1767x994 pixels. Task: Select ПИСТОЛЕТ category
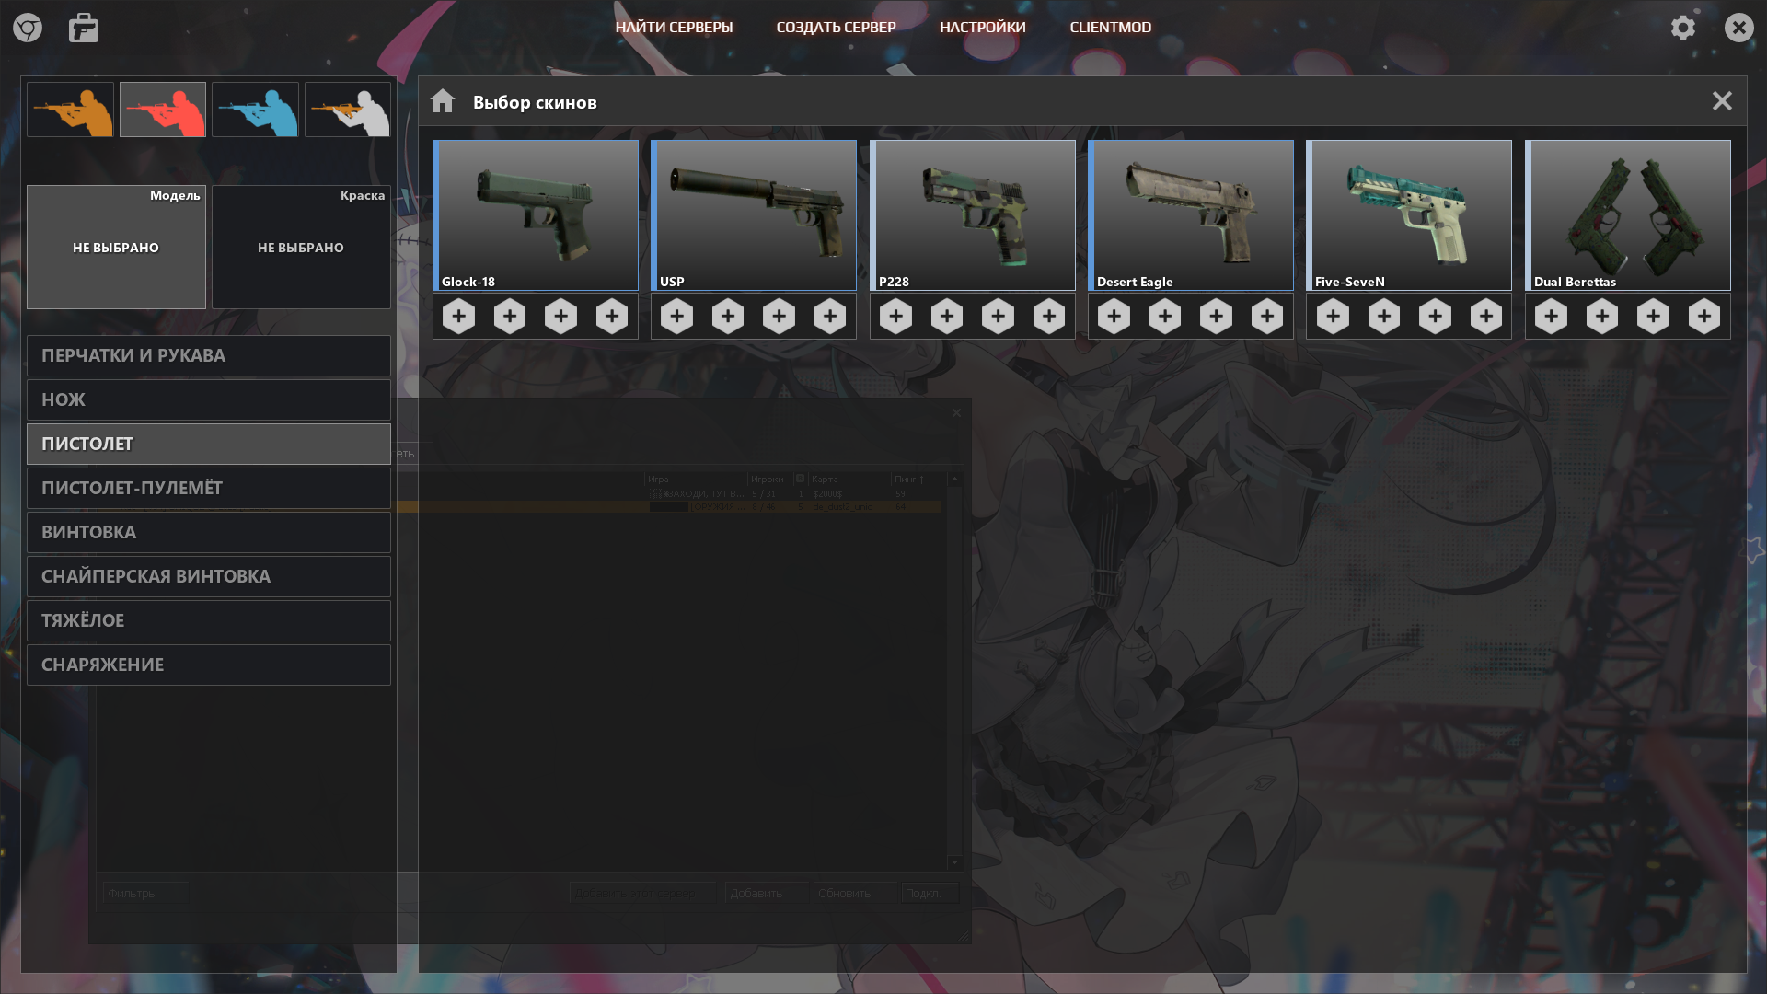[209, 444]
